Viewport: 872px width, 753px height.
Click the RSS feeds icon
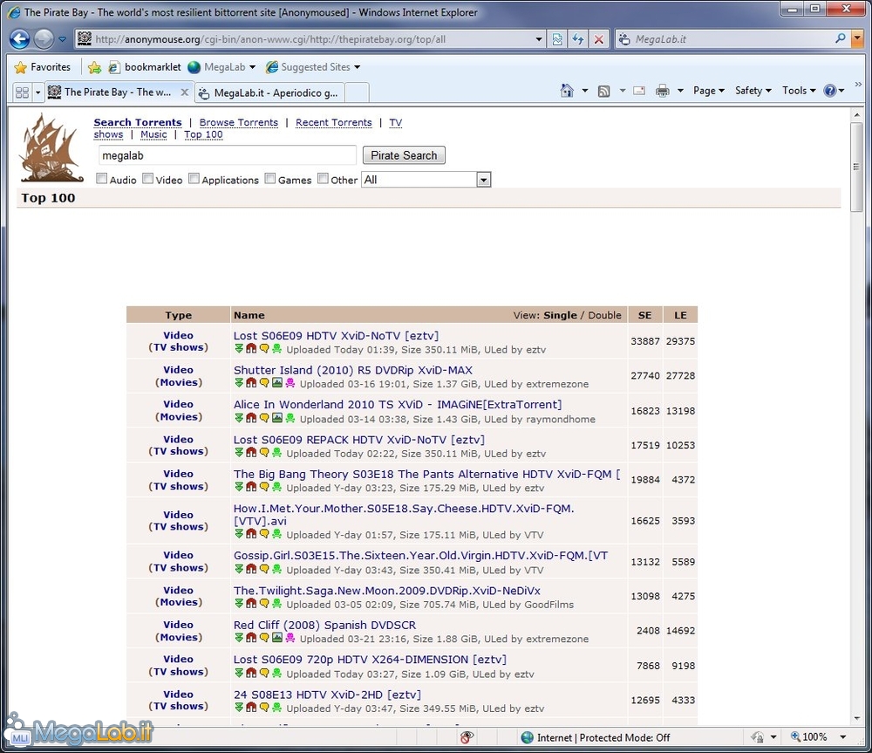pyautogui.click(x=604, y=91)
